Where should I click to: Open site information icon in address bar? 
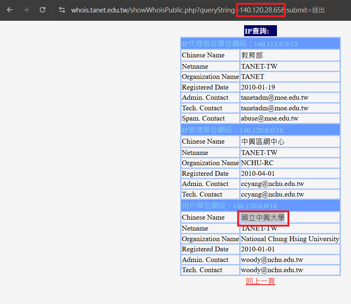click(62, 10)
